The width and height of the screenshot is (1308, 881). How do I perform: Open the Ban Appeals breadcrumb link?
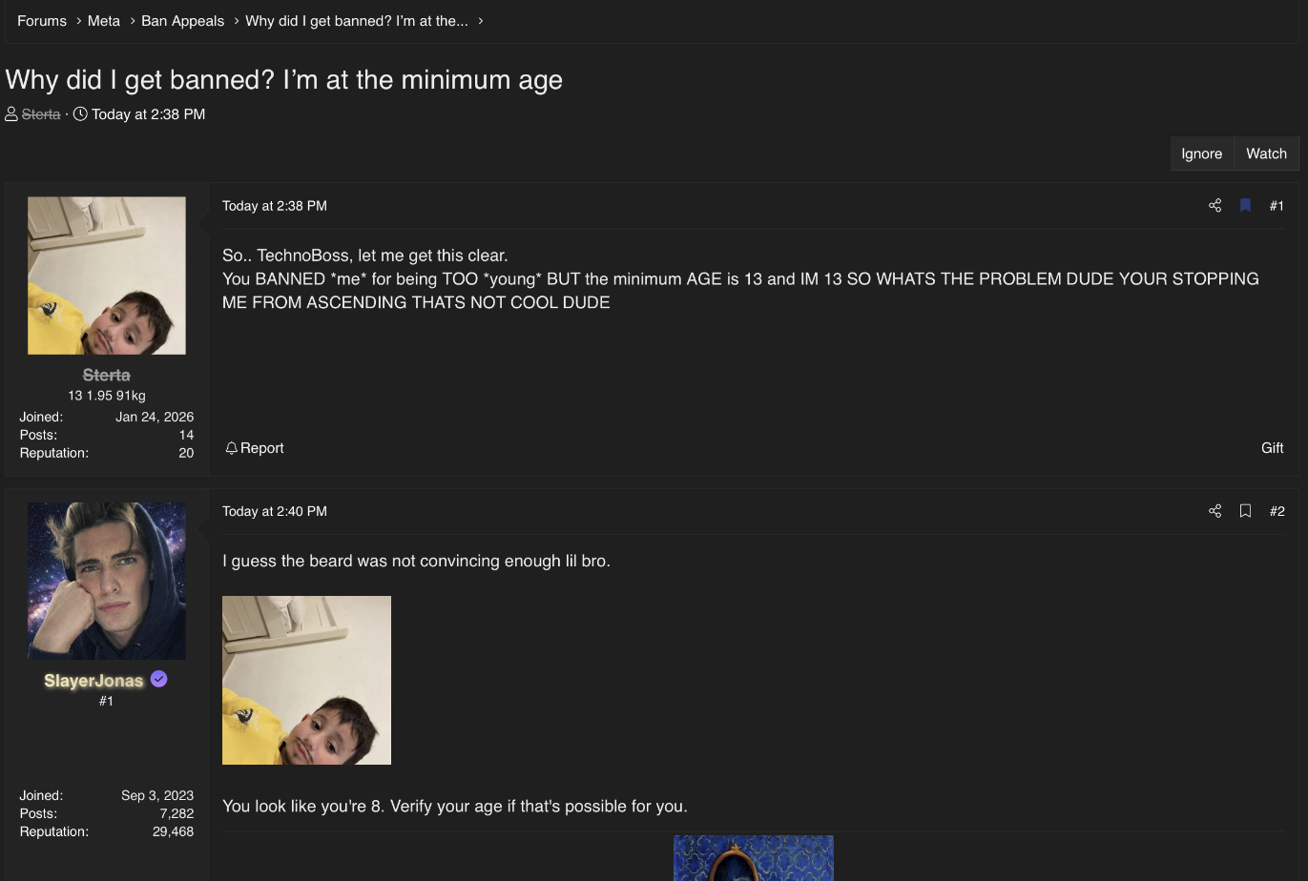pyautogui.click(x=182, y=21)
